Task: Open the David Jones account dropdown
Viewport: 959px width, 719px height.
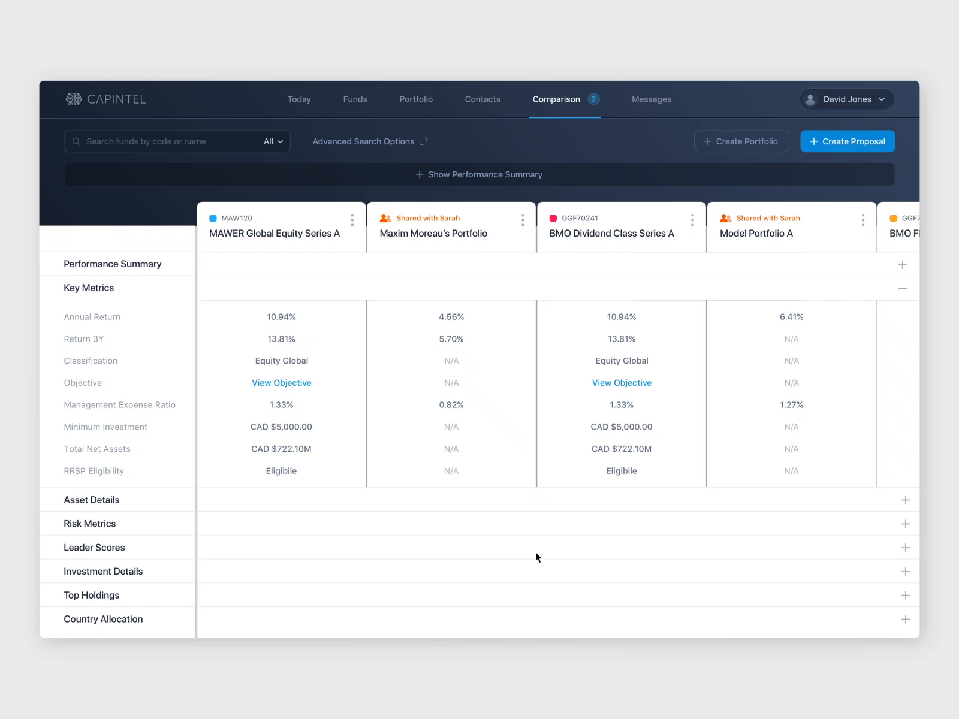Action: (847, 99)
